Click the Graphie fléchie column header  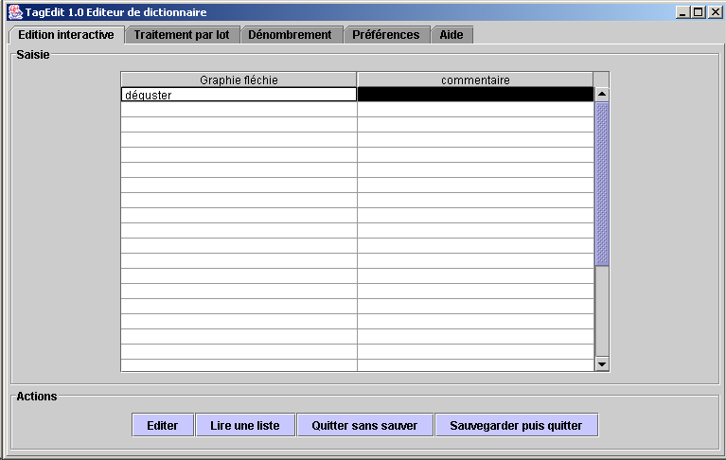point(239,80)
